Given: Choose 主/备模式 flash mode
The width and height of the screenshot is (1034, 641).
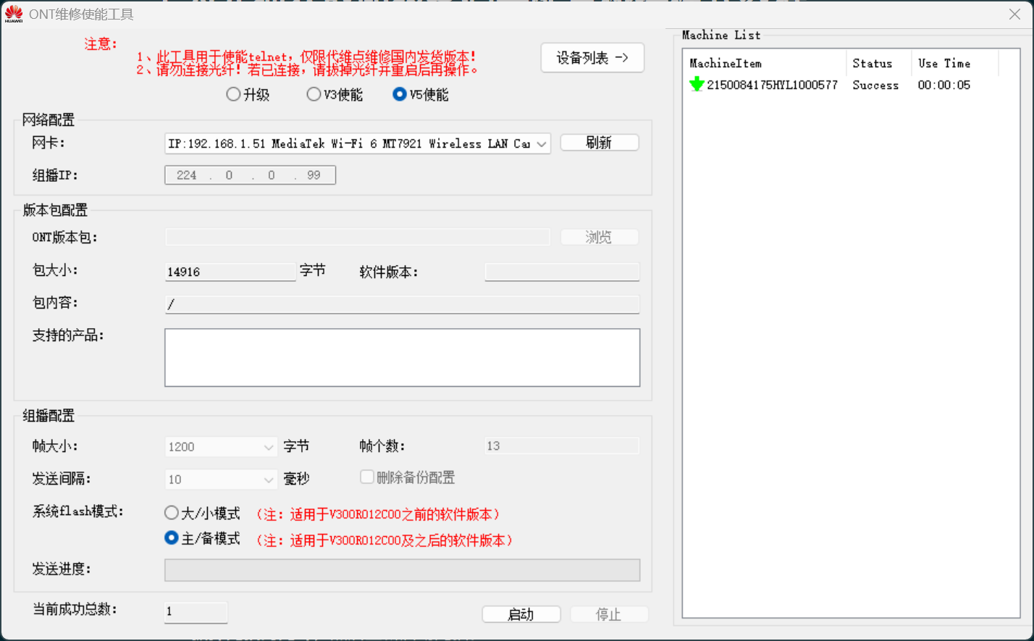Looking at the screenshot, I should coord(172,538).
